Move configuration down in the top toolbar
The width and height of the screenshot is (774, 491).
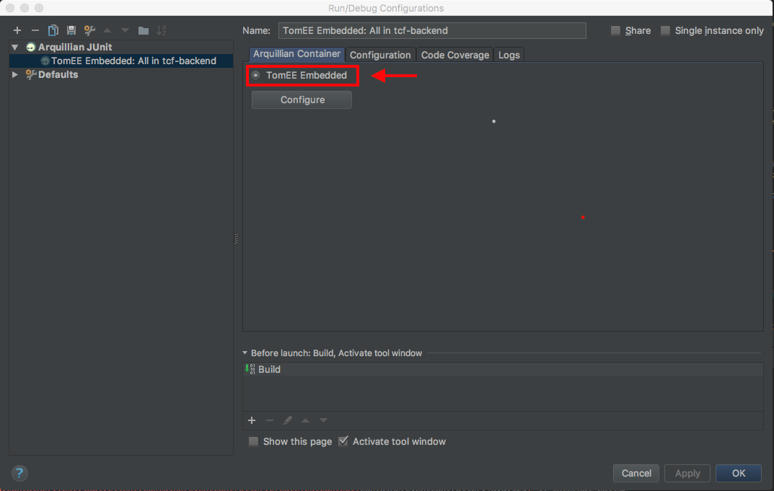(126, 30)
